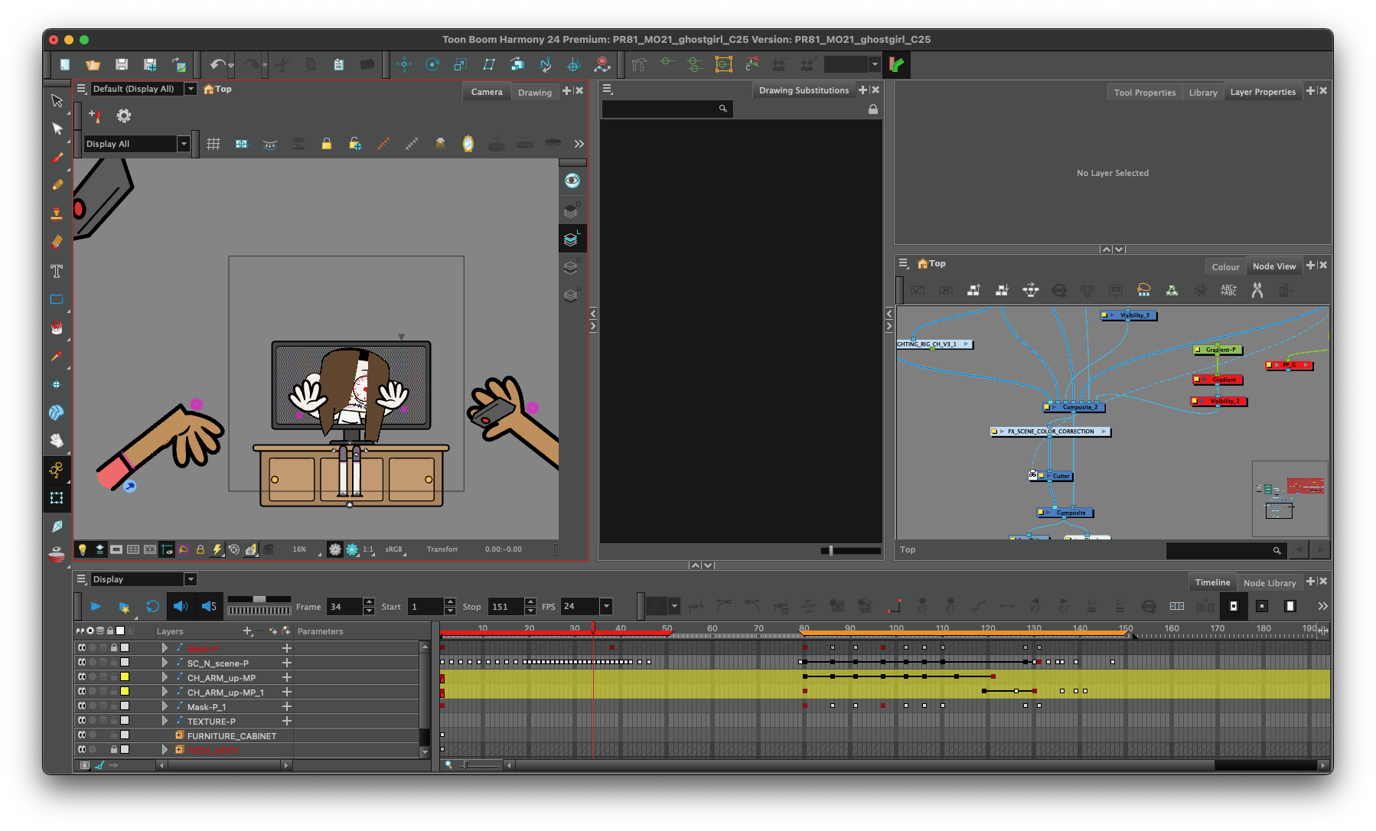Toggle visibility of the SC_N_scene-P layer

pyautogui.click(x=82, y=663)
